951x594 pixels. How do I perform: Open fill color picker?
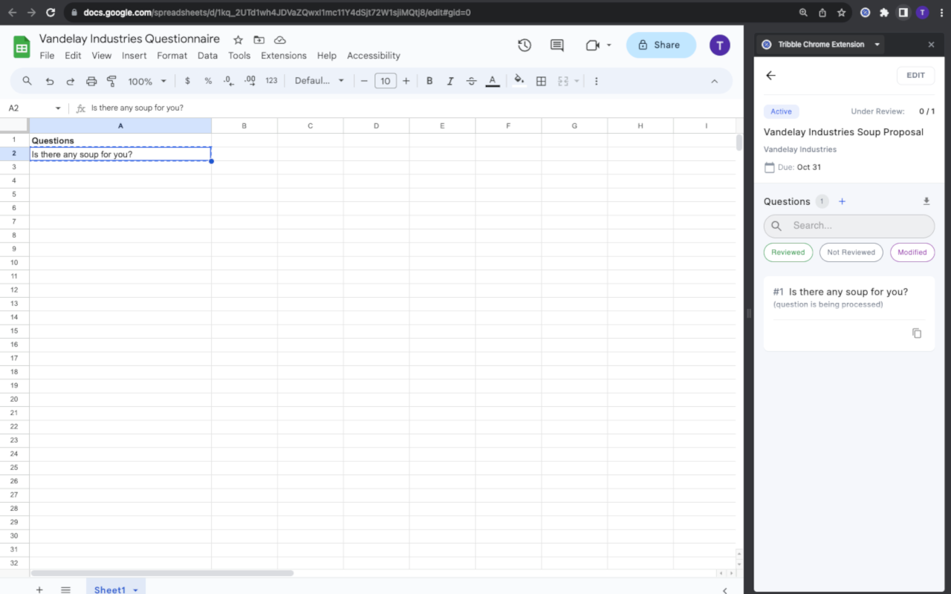[519, 81]
